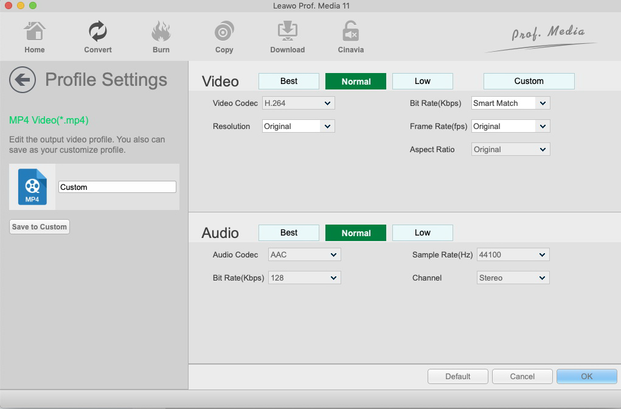Select Best audio quality preset
The height and width of the screenshot is (409, 621).
click(x=289, y=232)
